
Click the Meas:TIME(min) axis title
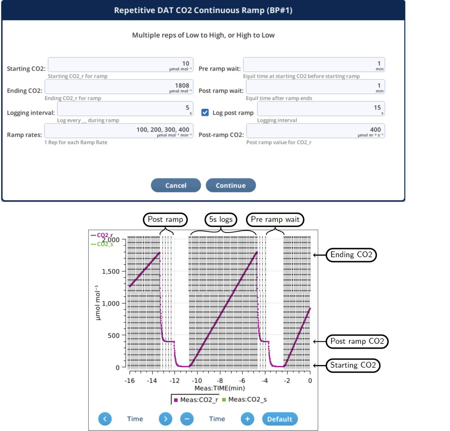(x=220, y=388)
